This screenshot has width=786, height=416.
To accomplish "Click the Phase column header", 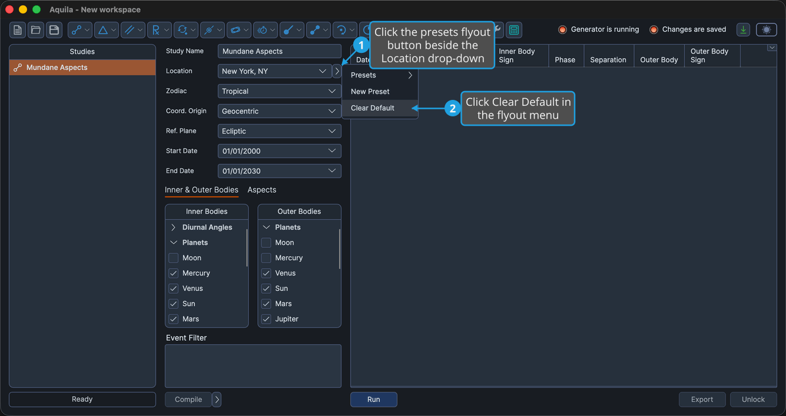I will pyautogui.click(x=565, y=56).
